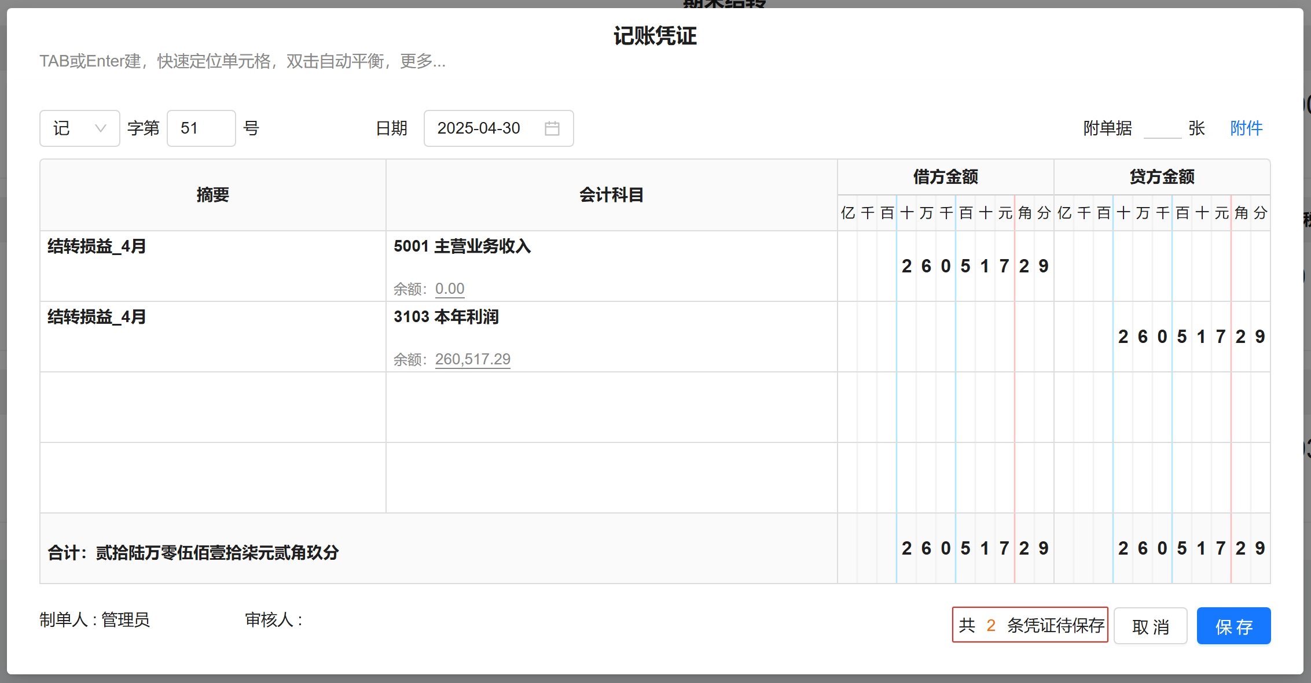Click the calendar icon in date field
1311x683 pixels.
click(x=552, y=128)
